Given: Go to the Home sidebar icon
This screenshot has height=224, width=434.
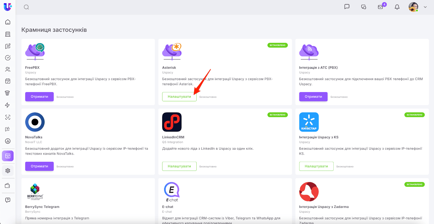Looking at the screenshot, I should click(8, 22).
